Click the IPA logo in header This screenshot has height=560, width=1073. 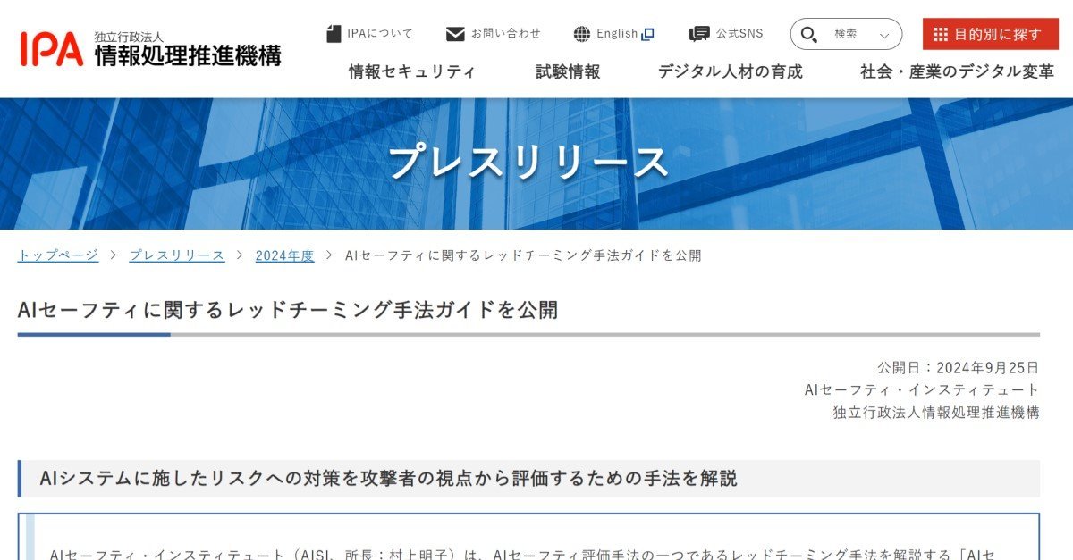pos(150,48)
